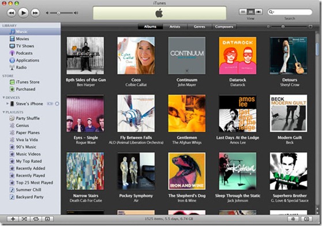Adjust album artwork size slider
Viewport: 322px width, 226px height.
pos(283,27)
